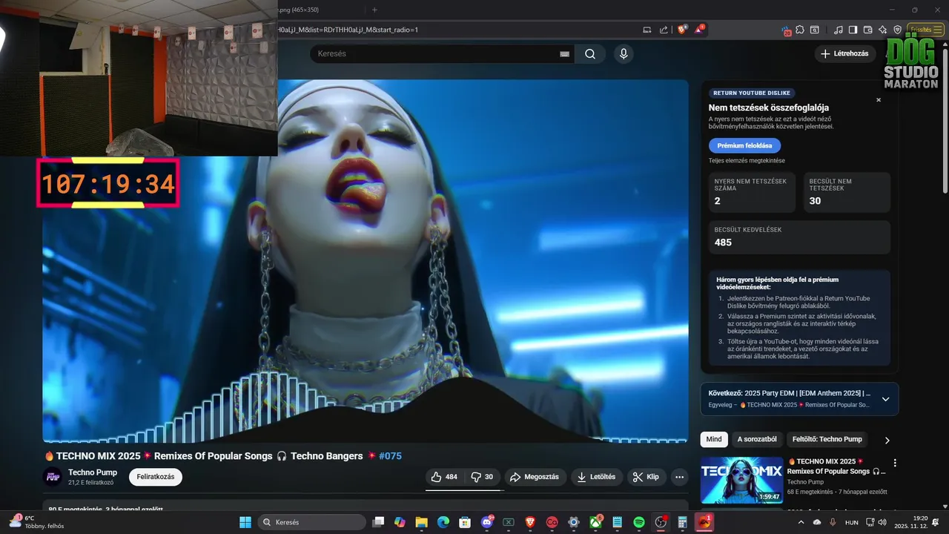Select the Mind filter chip
Image resolution: width=949 pixels, height=534 pixels.
(x=714, y=439)
